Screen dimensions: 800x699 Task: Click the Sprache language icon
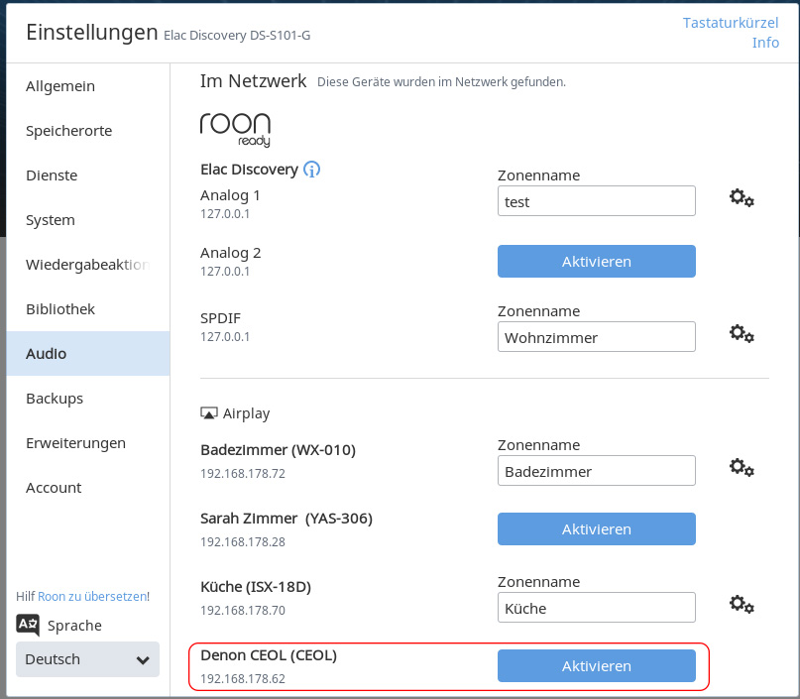(28, 625)
